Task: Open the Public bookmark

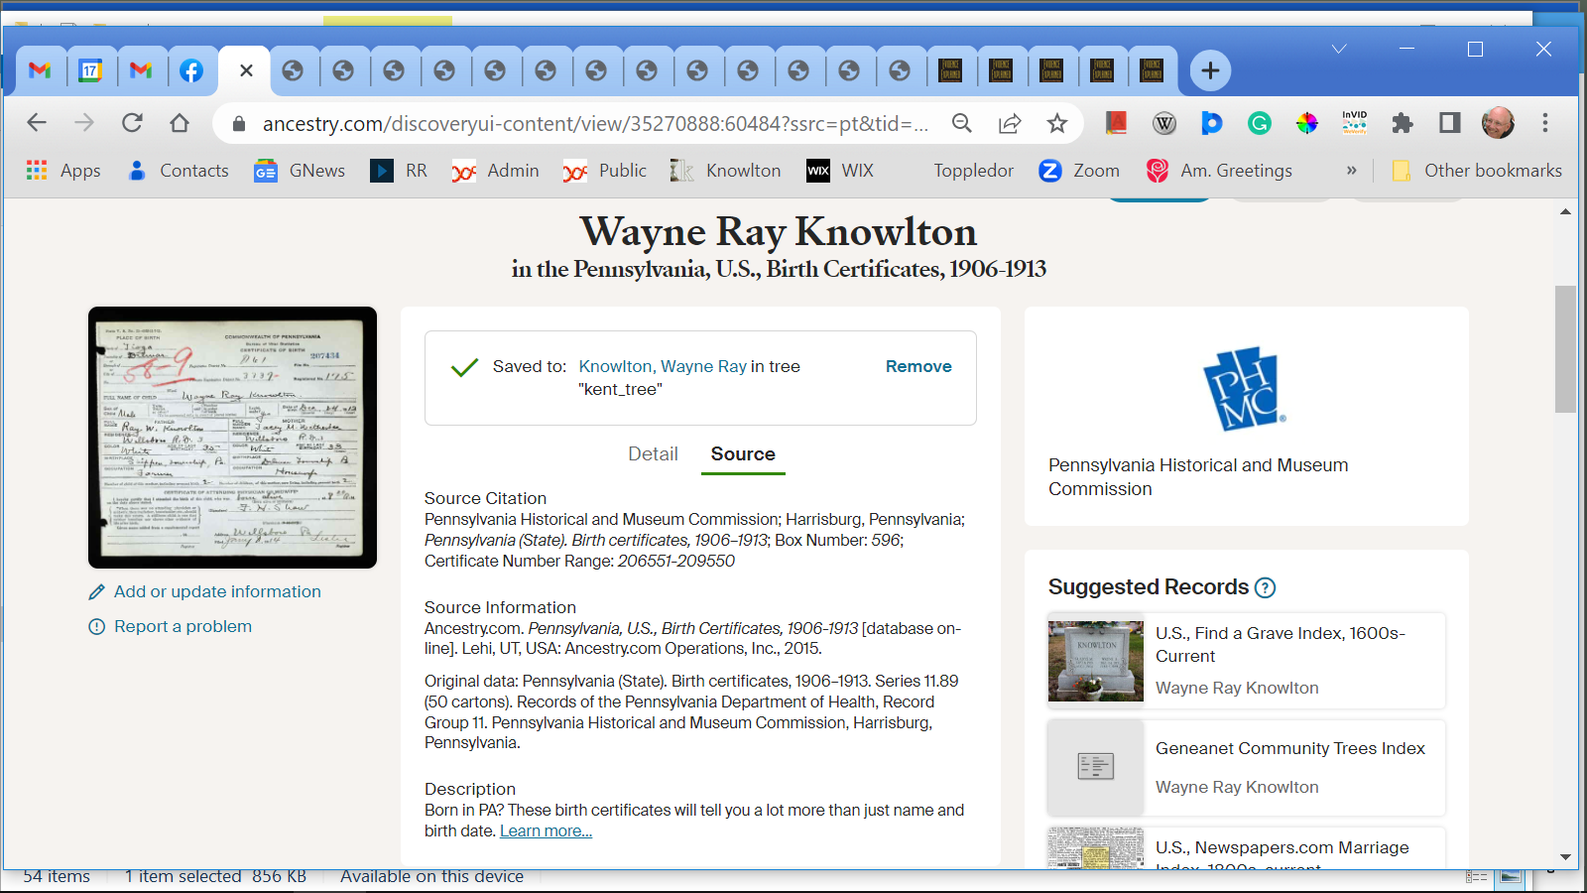Action: click(x=605, y=171)
